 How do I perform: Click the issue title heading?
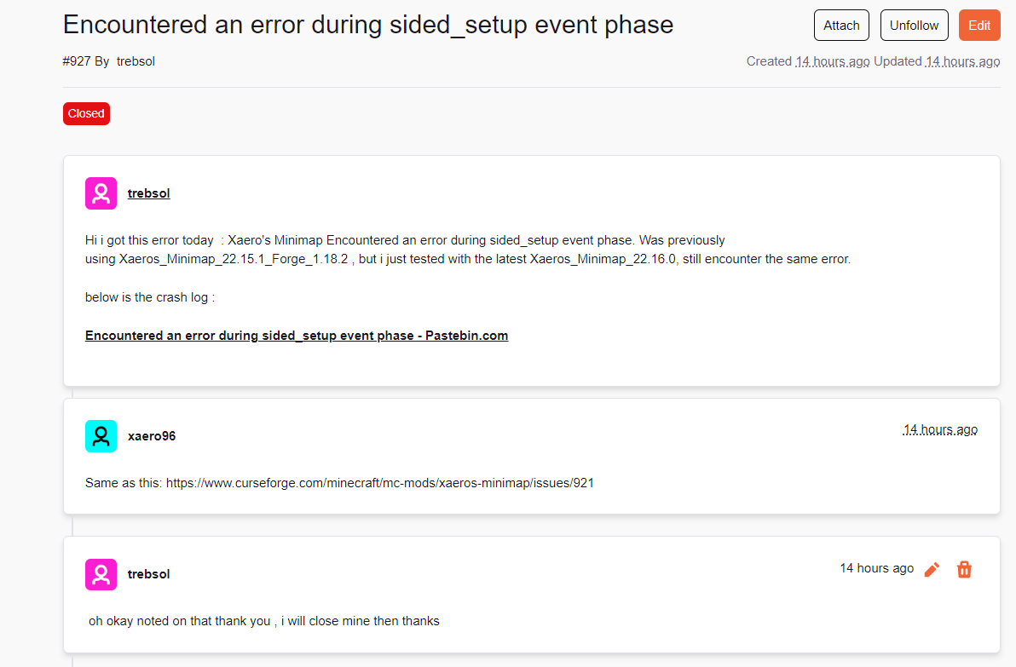(368, 25)
